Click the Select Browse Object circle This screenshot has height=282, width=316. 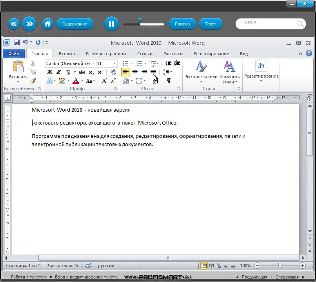click(310, 244)
